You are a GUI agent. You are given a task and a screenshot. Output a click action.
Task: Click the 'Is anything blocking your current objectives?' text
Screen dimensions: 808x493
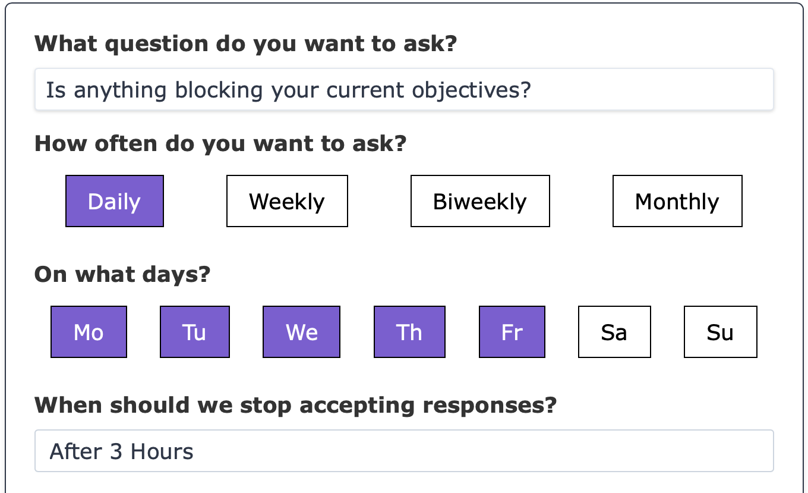288,90
